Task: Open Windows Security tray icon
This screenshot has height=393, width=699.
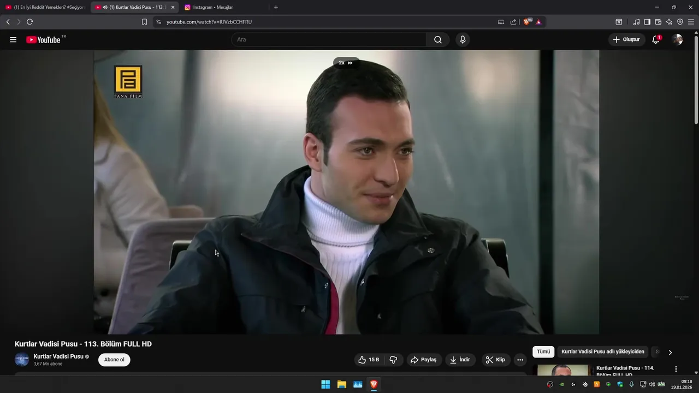Action: (620, 384)
